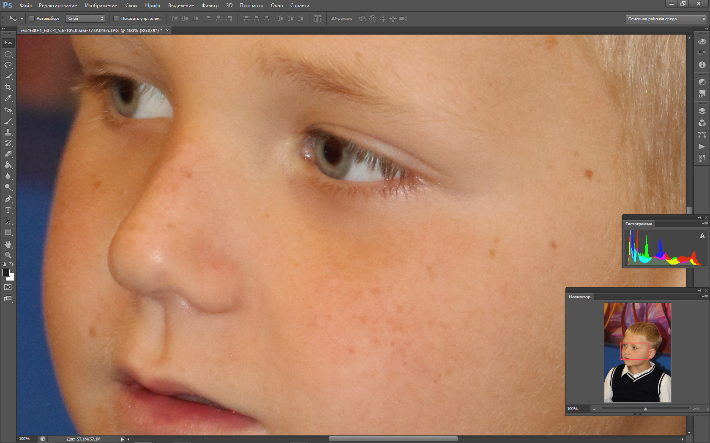Viewport: 710px width, 443px height.
Task: Close the iso1600 document tab
Action: point(167,30)
